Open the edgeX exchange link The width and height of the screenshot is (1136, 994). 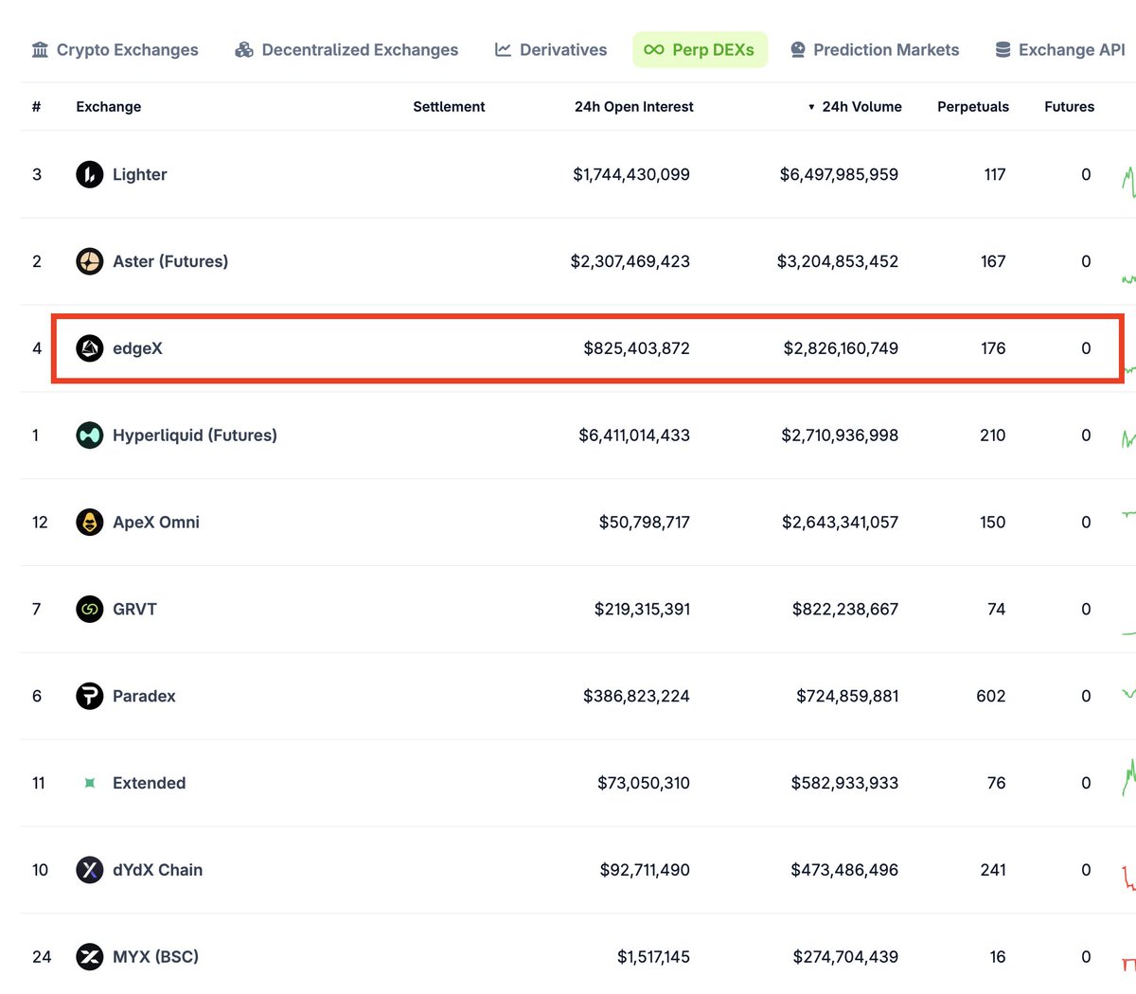137,348
